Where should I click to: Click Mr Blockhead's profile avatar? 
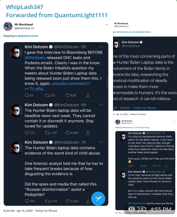(8, 26)
